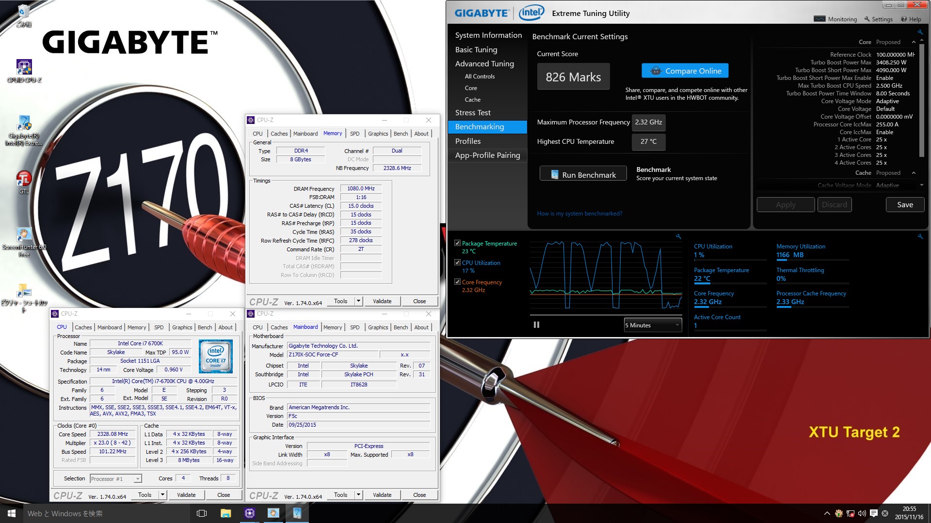This screenshot has height=523, width=931.
Task: Open Monitoring in the XTU title bar
Action: [x=835, y=19]
